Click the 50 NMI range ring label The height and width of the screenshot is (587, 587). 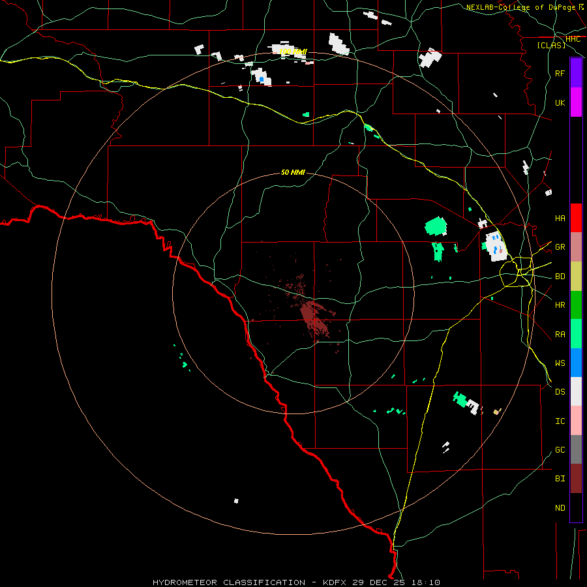pos(293,172)
